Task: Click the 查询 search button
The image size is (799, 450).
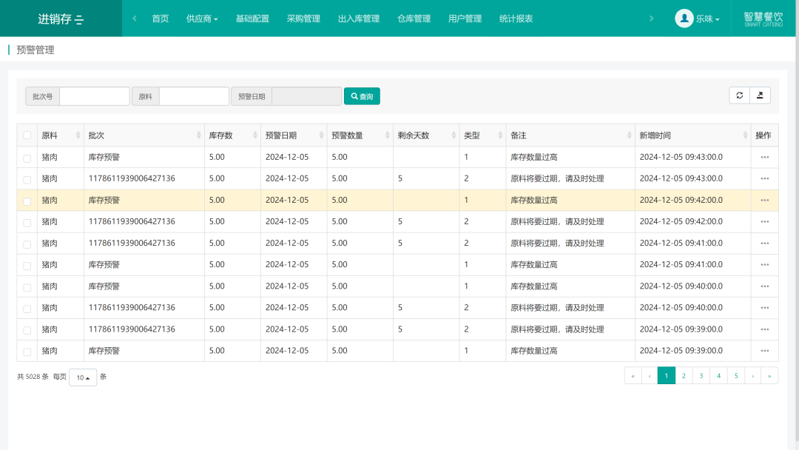Action: [x=362, y=95]
